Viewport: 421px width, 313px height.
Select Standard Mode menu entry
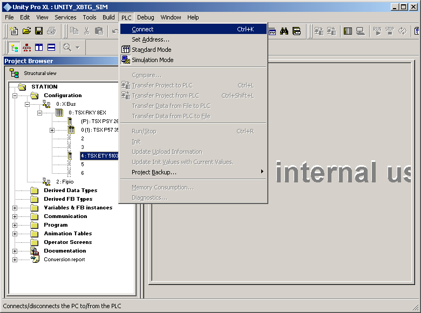(193, 50)
